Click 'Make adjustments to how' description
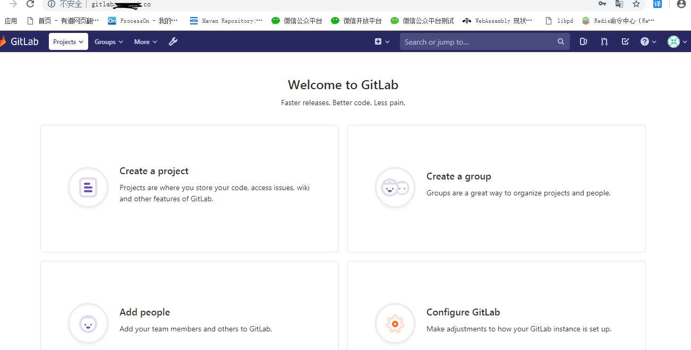This screenshot has width=691, height=350. (x=519, y=329)
